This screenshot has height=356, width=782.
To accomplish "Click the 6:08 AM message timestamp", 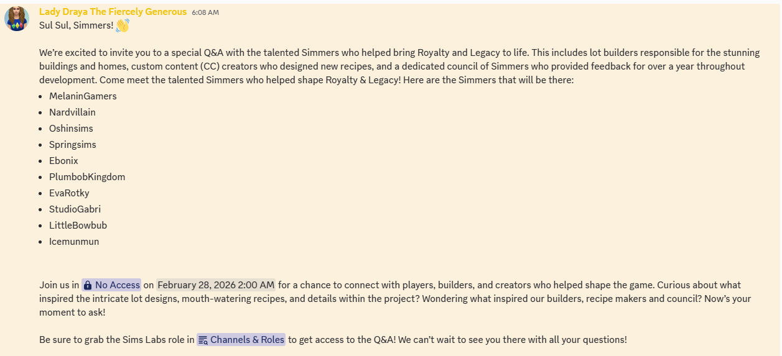I will click(x=205, y=12).
